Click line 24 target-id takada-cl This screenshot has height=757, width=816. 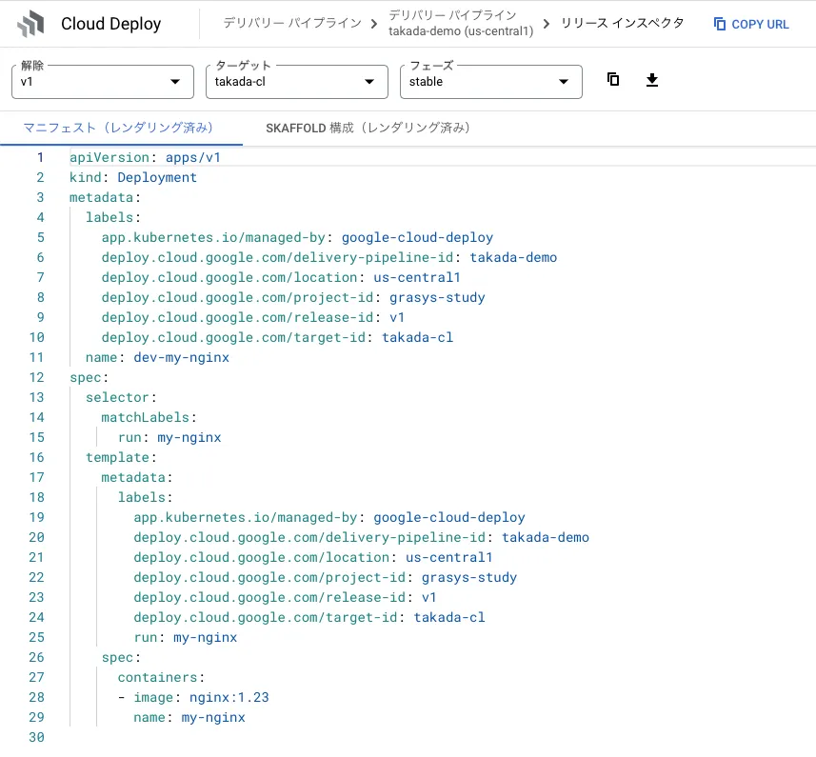309,618
